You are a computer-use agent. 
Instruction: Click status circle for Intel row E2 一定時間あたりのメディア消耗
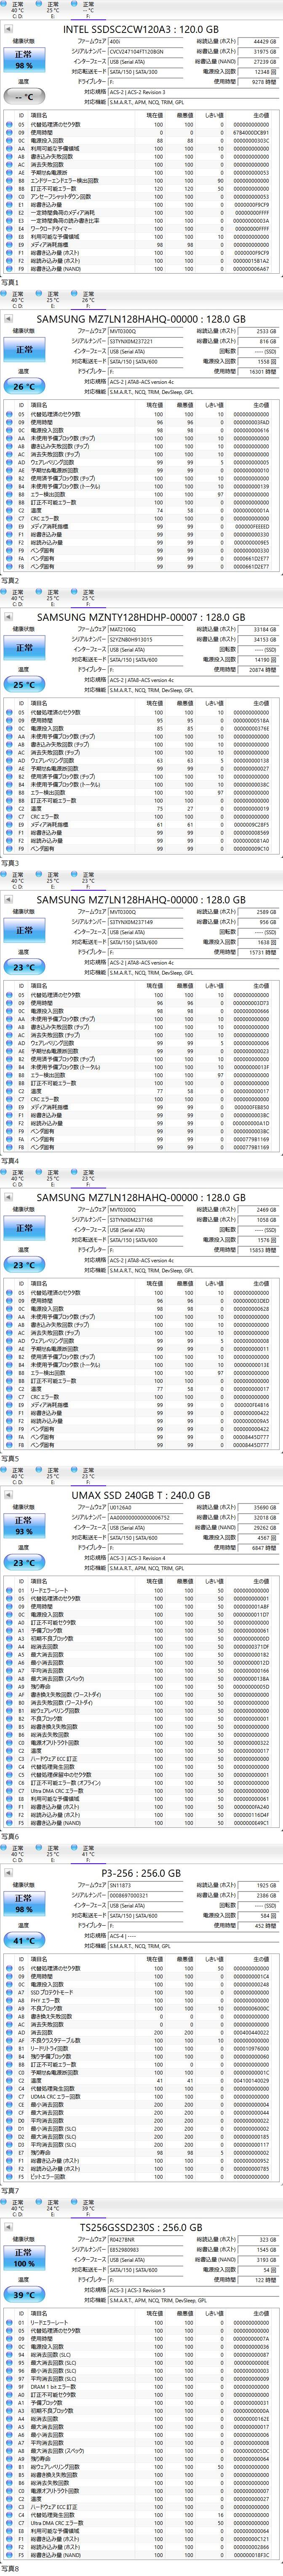click(9, 213)
